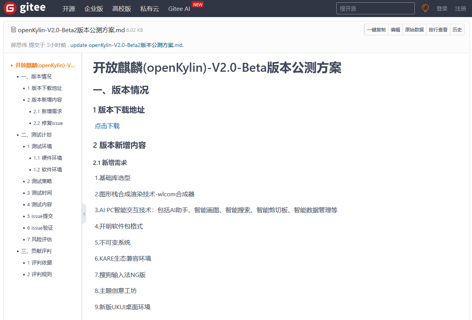The height and width of the screenshot is (320, 472).
Task: Click the Gitee logo icon
Action: (x=10, y=8)
